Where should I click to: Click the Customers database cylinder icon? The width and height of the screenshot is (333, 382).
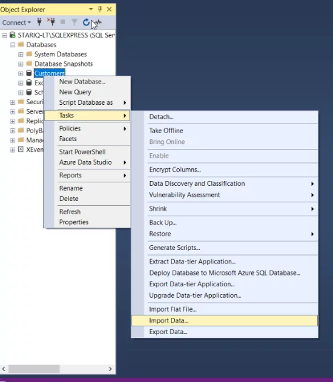coord(29,73)
